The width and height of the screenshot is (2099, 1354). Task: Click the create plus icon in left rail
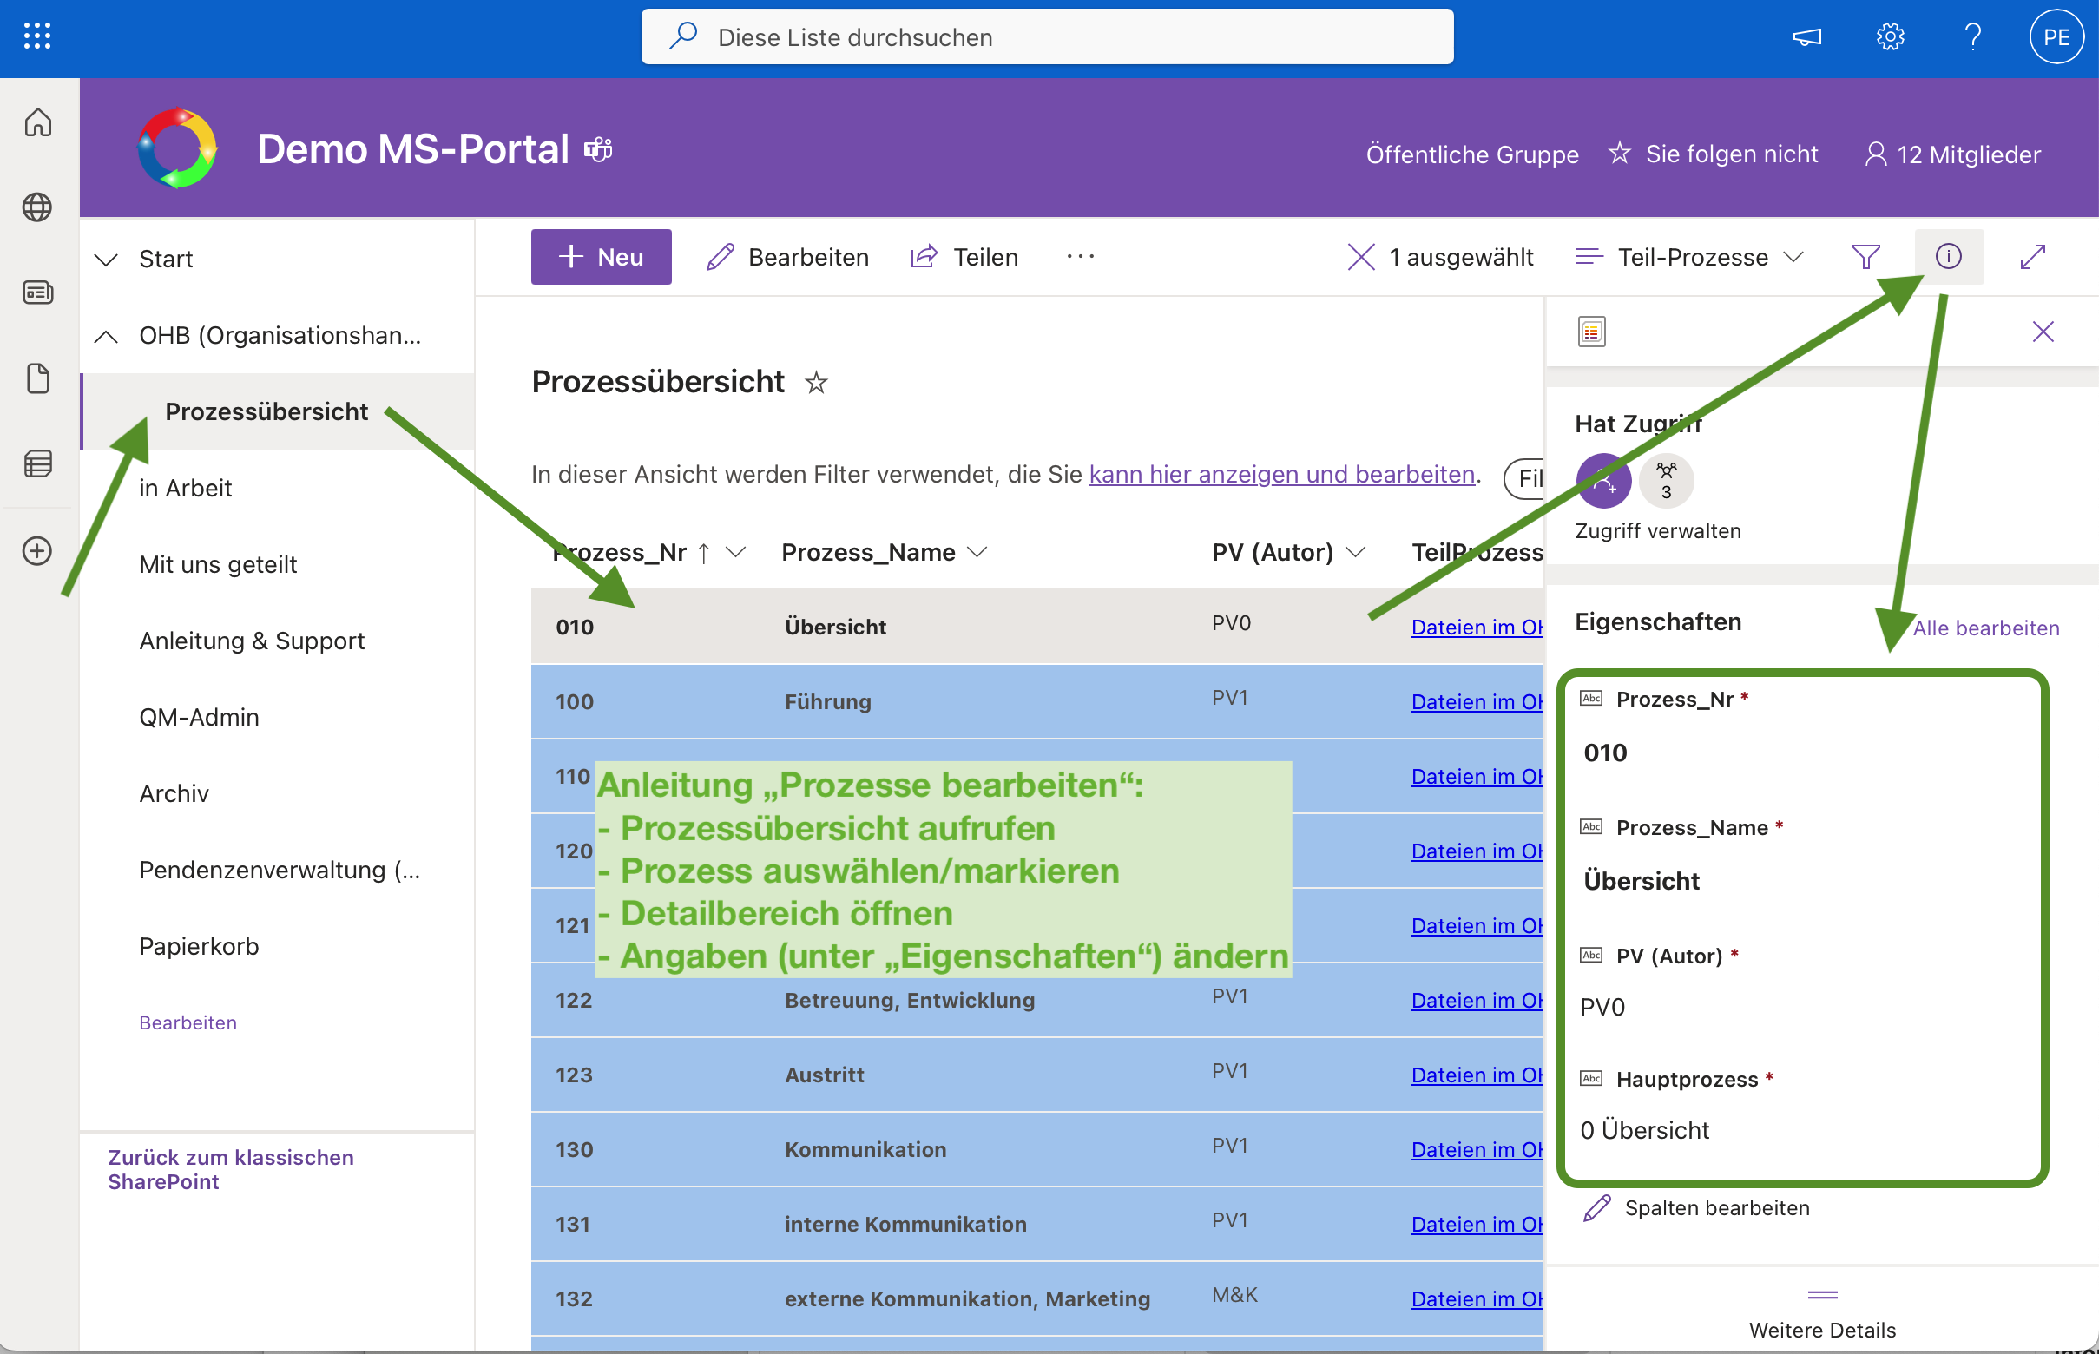(x=37, y=551)
